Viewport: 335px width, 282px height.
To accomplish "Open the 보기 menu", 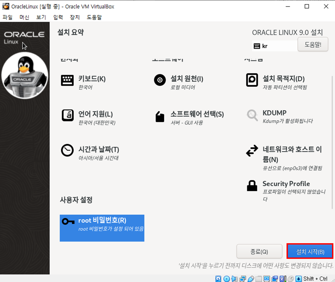I will [x=41, y=17].
